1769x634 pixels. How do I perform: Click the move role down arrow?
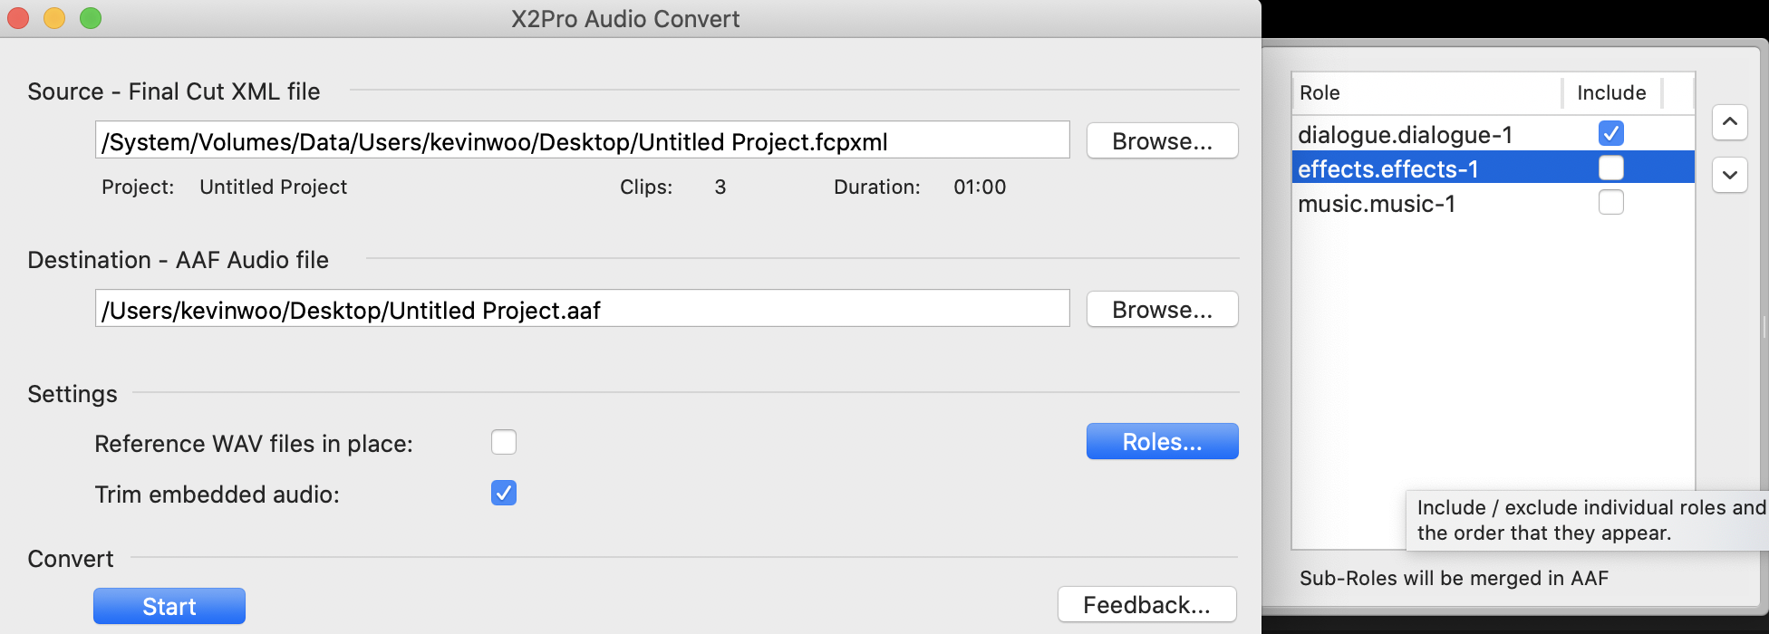(x=1729, y=175)
